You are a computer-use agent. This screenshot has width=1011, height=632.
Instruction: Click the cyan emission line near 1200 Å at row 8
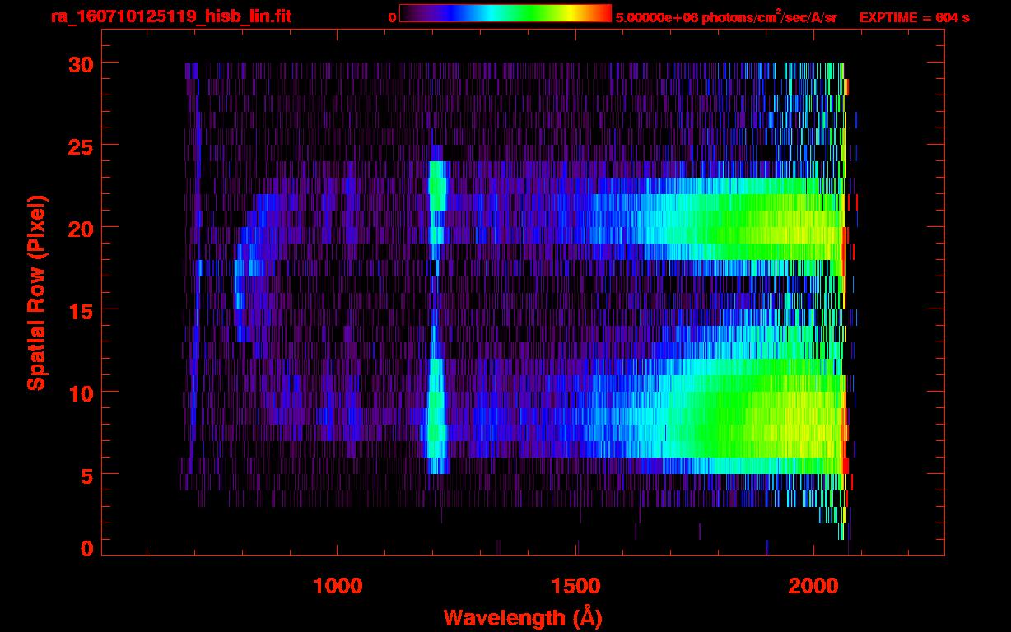click(x=436, y=425)
